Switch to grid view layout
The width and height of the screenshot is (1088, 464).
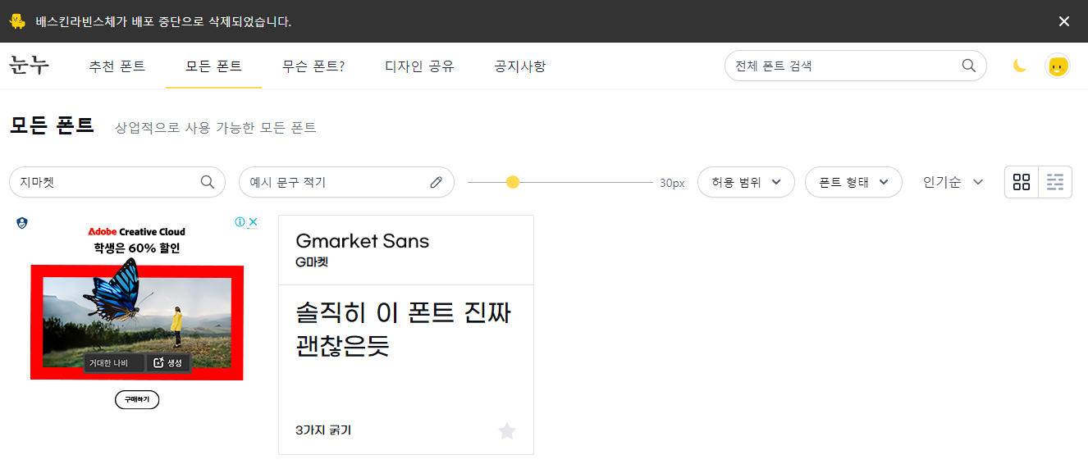coord(1022,182)
